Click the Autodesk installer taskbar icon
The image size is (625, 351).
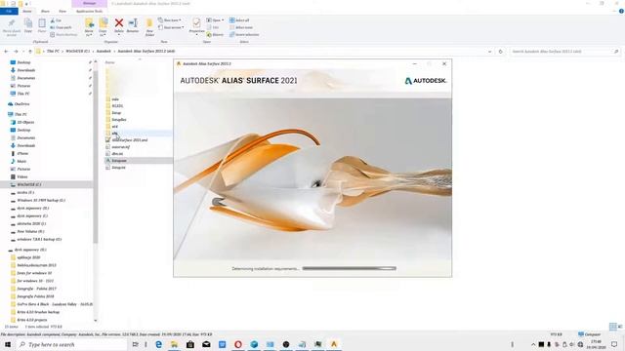click(x=334, y=344)
